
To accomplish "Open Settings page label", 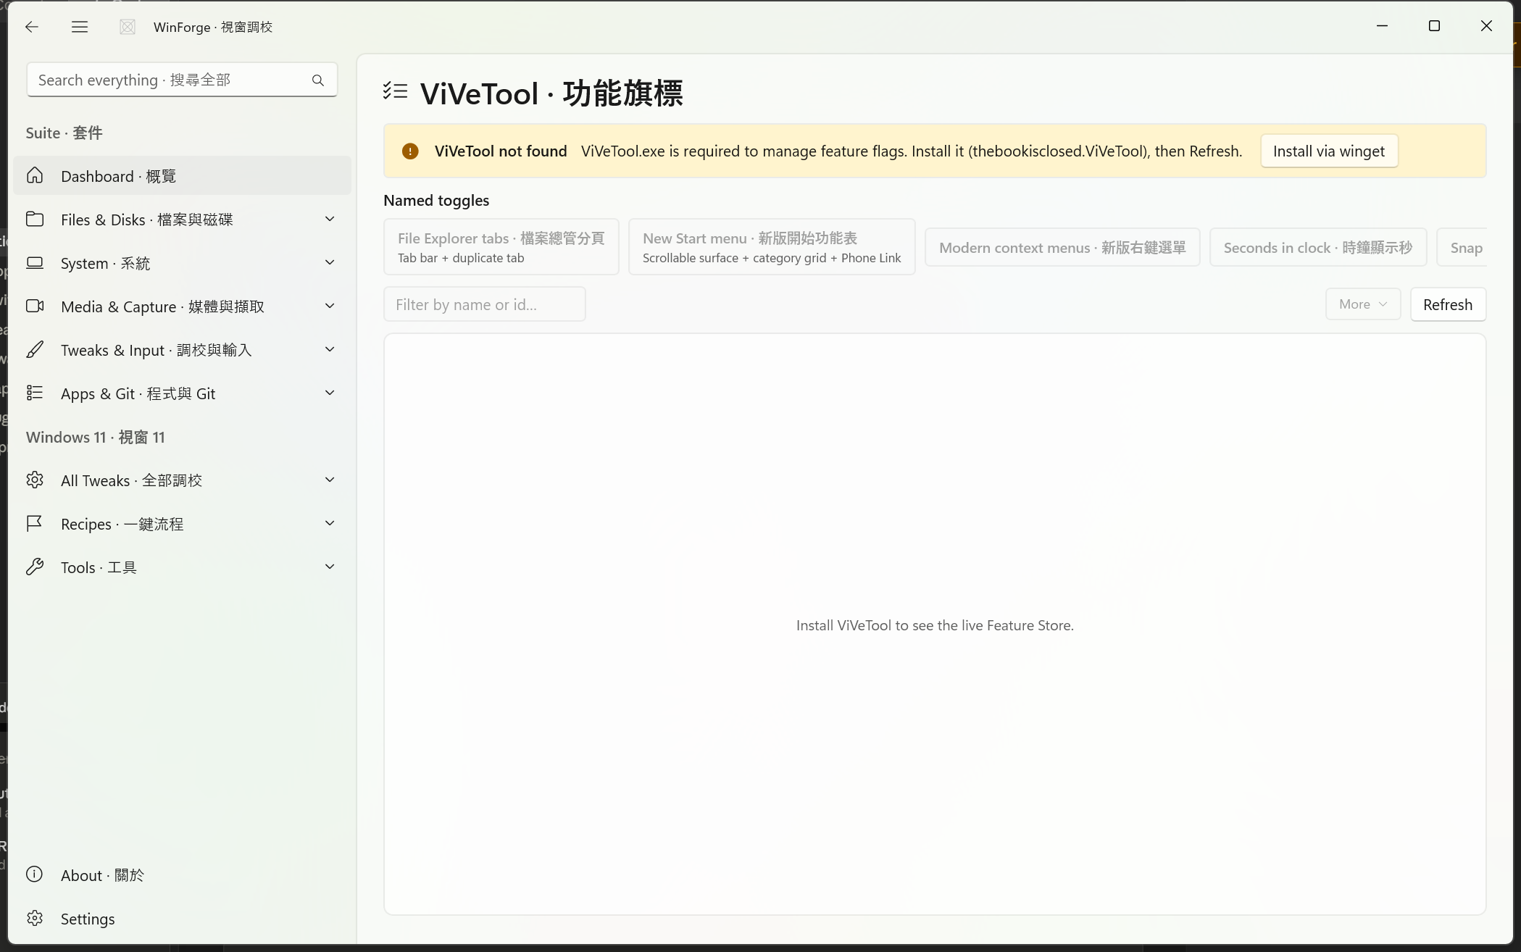I will pos(88,919).
